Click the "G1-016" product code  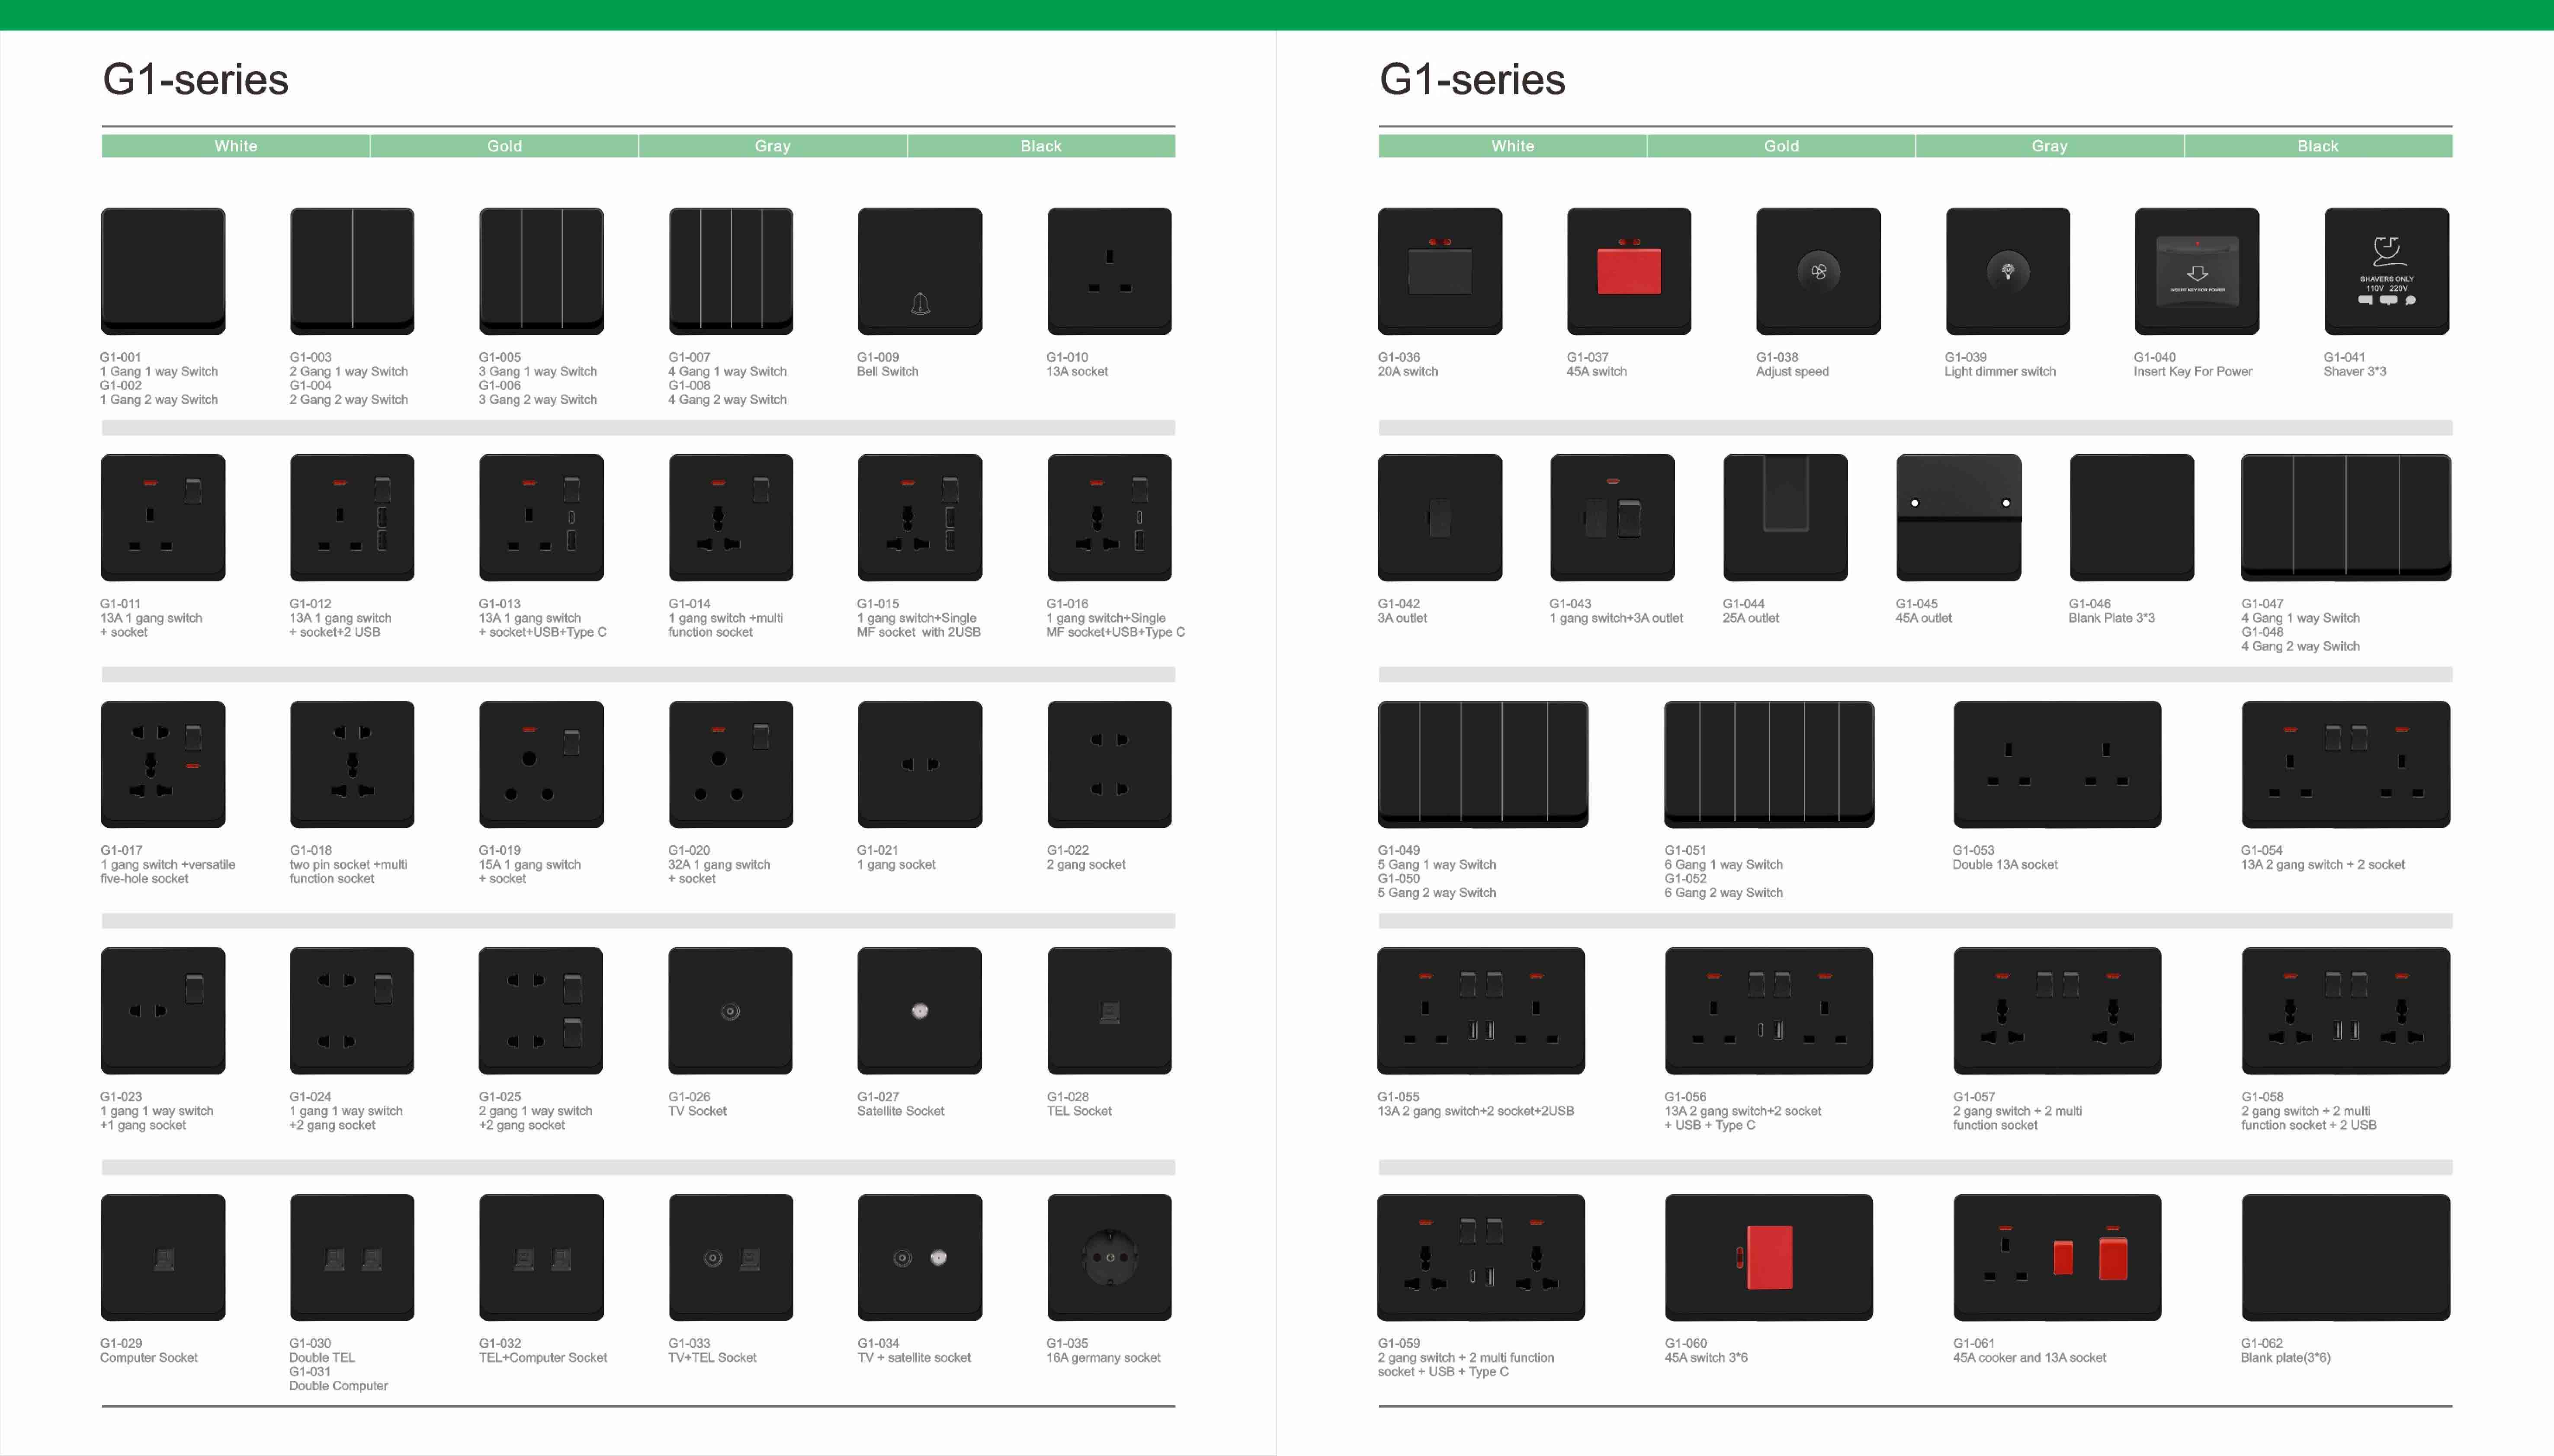pos(1067,604)
